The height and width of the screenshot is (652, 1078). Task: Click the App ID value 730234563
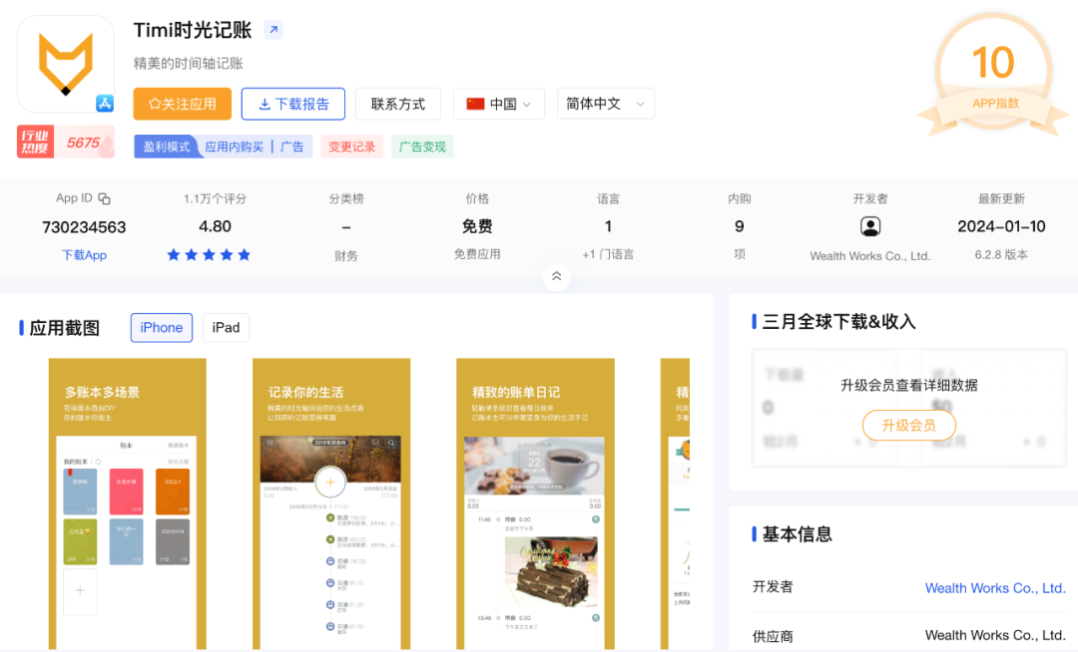(x=84, y=227)
